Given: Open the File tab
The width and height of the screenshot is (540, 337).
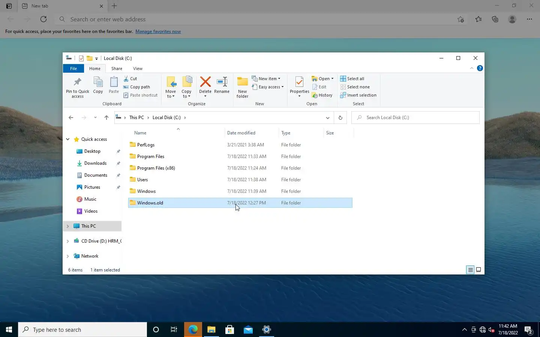Looking at the screenshot, I should click(73, 69).
